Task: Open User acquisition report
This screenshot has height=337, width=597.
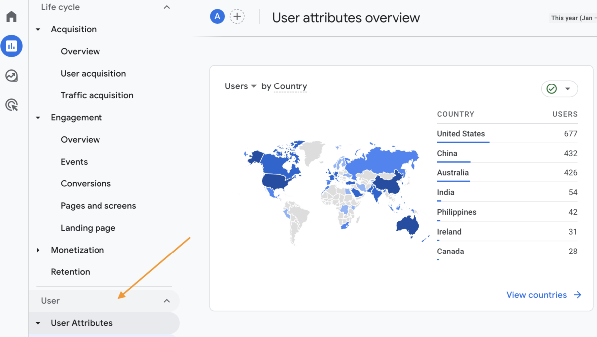Action: click(x=94, y=74)
